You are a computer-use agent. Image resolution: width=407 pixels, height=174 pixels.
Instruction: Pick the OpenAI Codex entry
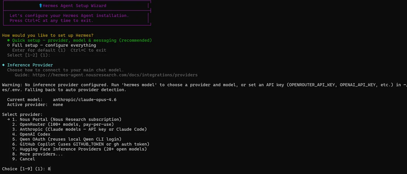coord(31,134)
